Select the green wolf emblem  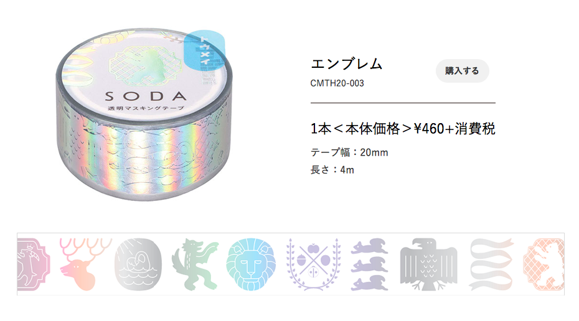tap(195, 264)
